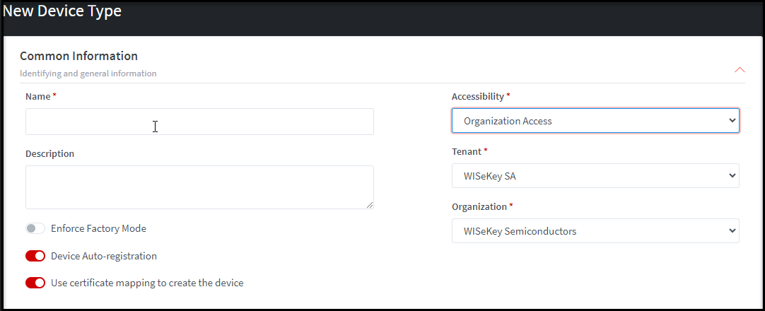Open the Accessibility dropdown
This screenshot has width=765, height=311.
pos(595,121)
